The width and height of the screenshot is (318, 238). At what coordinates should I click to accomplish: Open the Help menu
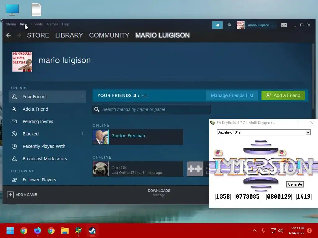click(66, 24)
